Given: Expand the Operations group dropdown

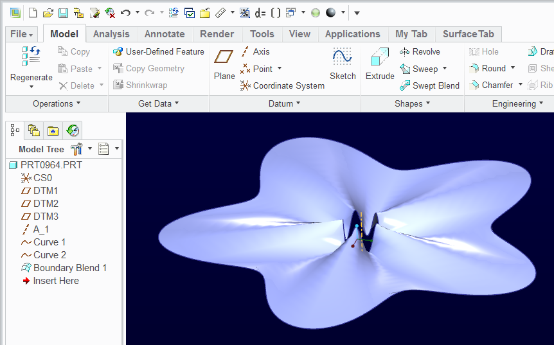Looking at the screenshot, I should pyautogui.click(x=57, y=103).
